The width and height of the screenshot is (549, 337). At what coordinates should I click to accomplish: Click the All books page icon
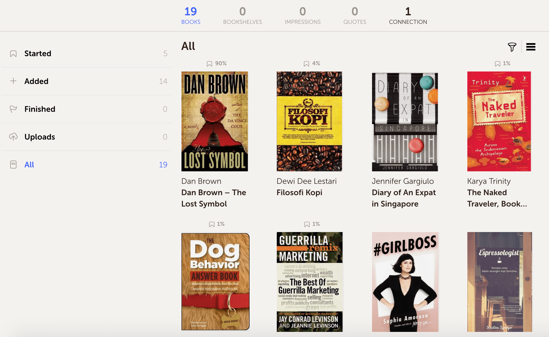click(13, 165)
